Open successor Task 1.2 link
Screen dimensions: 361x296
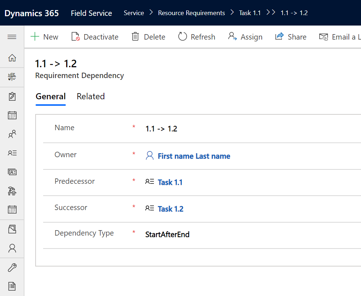click(x=170, y=209)
